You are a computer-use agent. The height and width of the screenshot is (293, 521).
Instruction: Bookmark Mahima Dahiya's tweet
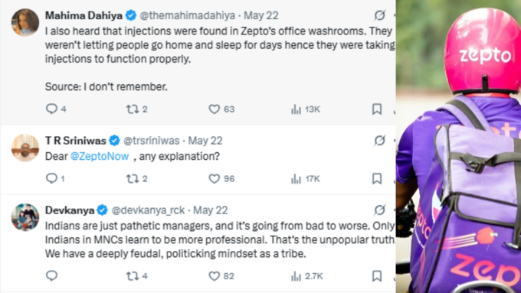pos(376,109)
